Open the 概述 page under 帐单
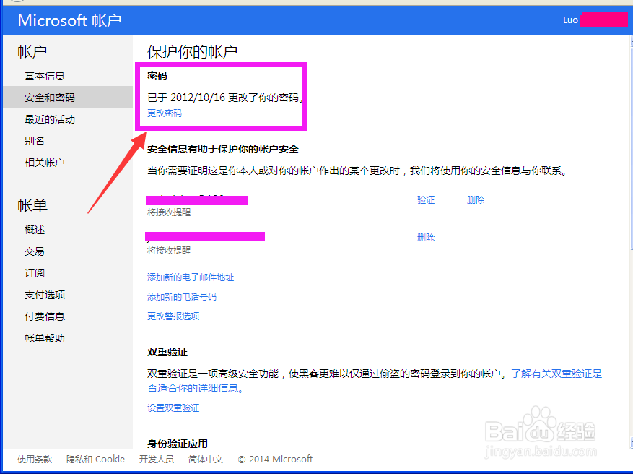 [34, 230]
